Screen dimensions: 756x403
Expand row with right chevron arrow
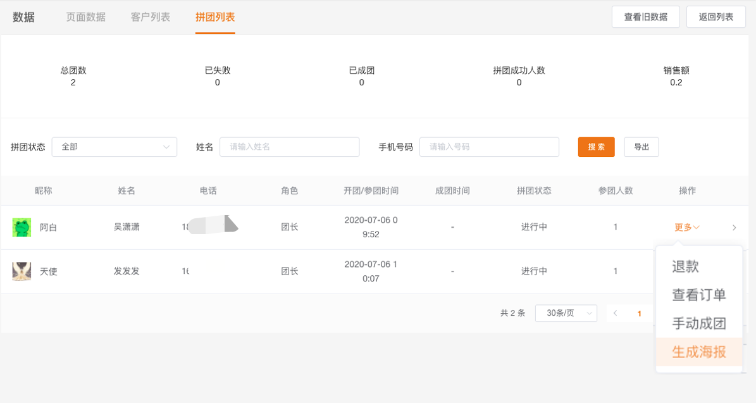tap(734, 228)
